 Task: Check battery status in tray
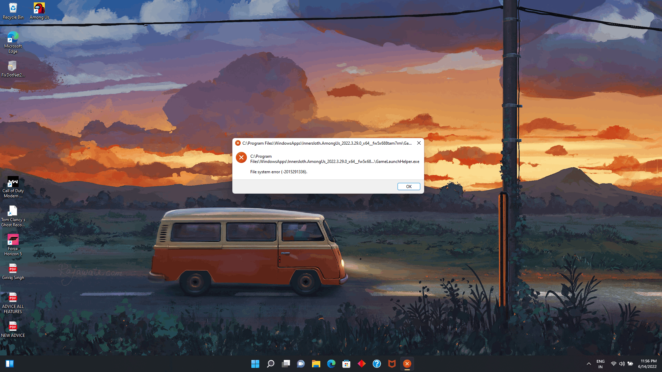coord(630,364)
